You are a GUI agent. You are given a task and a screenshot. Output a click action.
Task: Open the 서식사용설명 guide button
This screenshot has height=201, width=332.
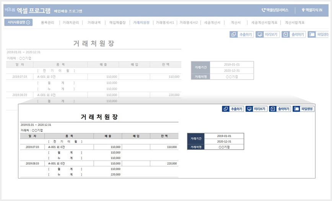click(18, 23)
